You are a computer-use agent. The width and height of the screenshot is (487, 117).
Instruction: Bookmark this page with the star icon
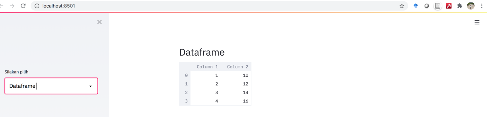tap(402, 6)
